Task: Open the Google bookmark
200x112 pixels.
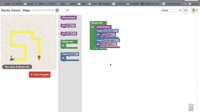Action: coord(29,4)
